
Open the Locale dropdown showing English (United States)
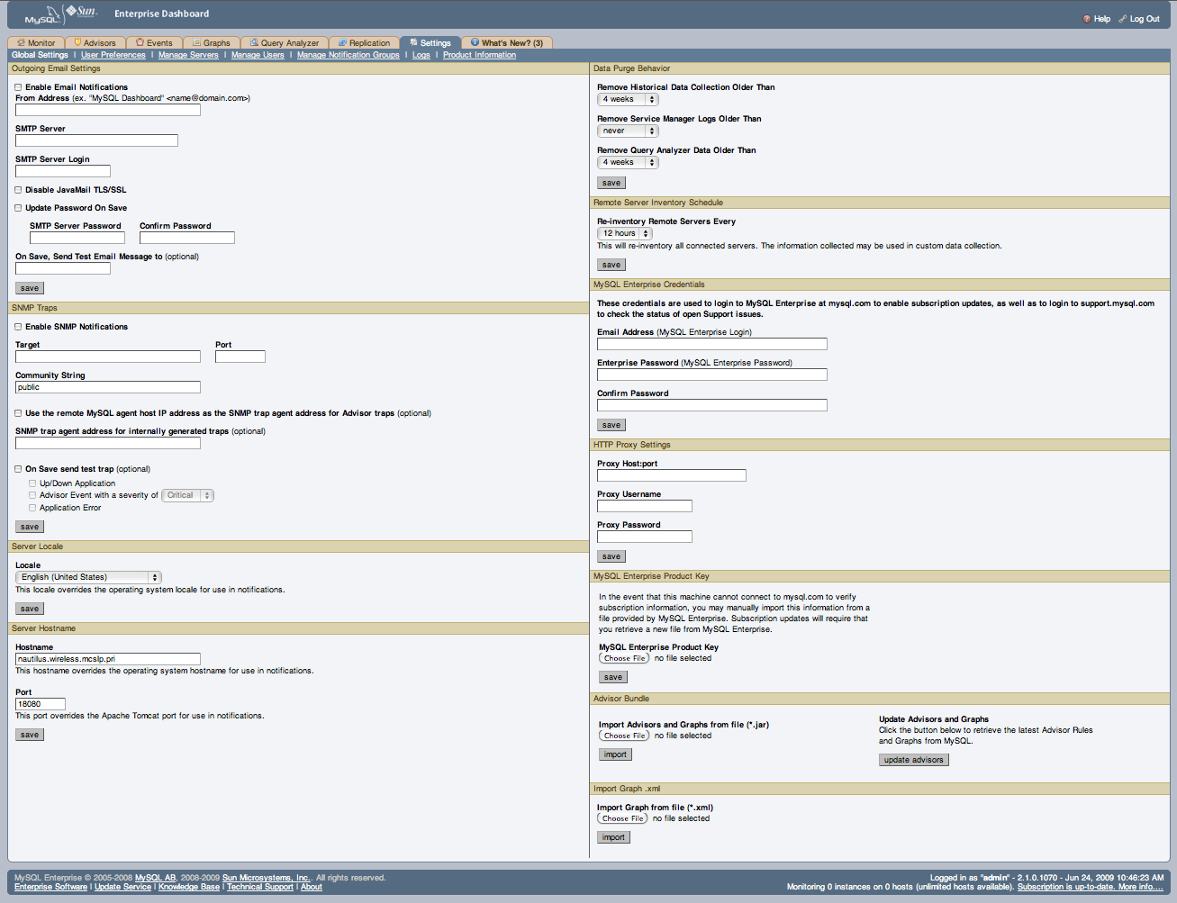coord(86,577)
